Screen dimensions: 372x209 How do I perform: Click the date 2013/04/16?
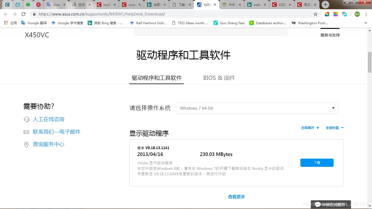[150, 154]
